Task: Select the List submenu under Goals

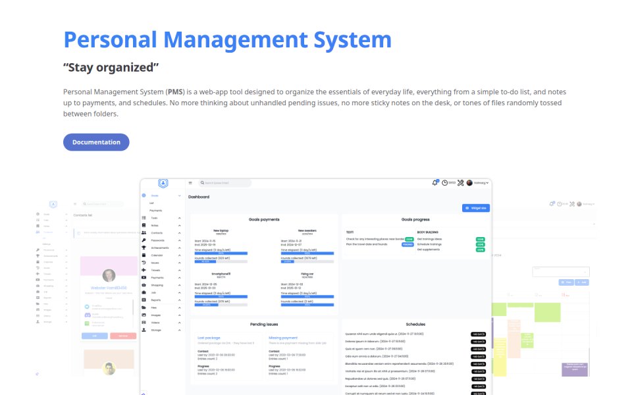Action: [x=151, y=203]
